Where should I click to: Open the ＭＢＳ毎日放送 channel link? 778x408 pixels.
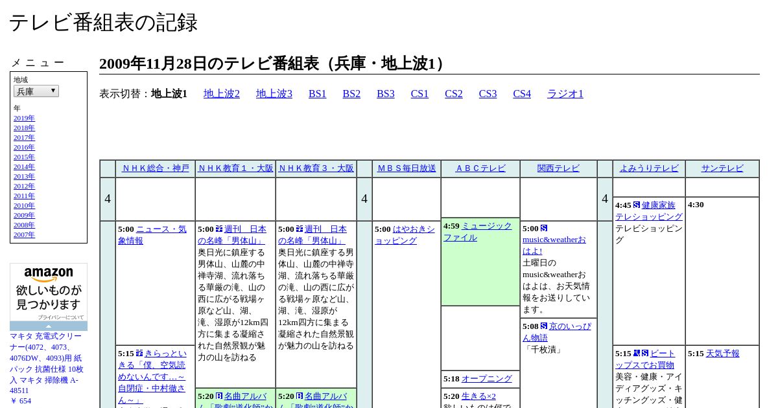(407, 168)
